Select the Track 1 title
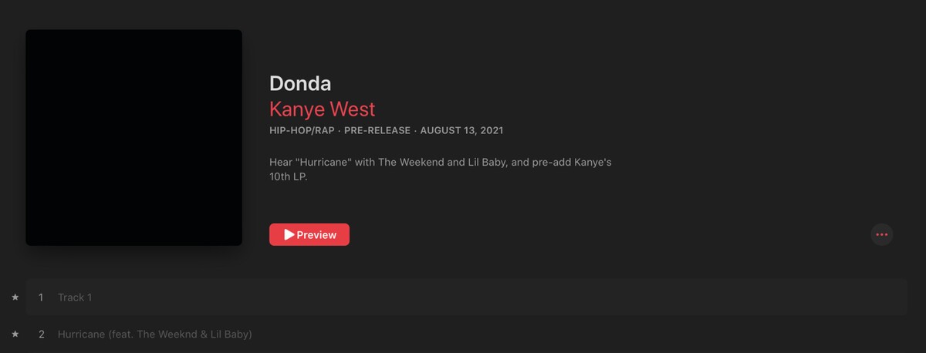This screenshot has width=926, height=353. click(x=75, y=298)
